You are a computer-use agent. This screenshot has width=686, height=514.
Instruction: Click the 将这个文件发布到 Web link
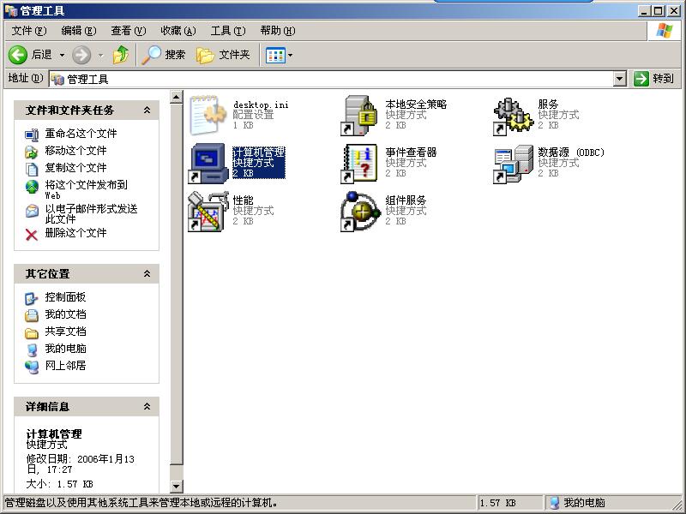87,189
